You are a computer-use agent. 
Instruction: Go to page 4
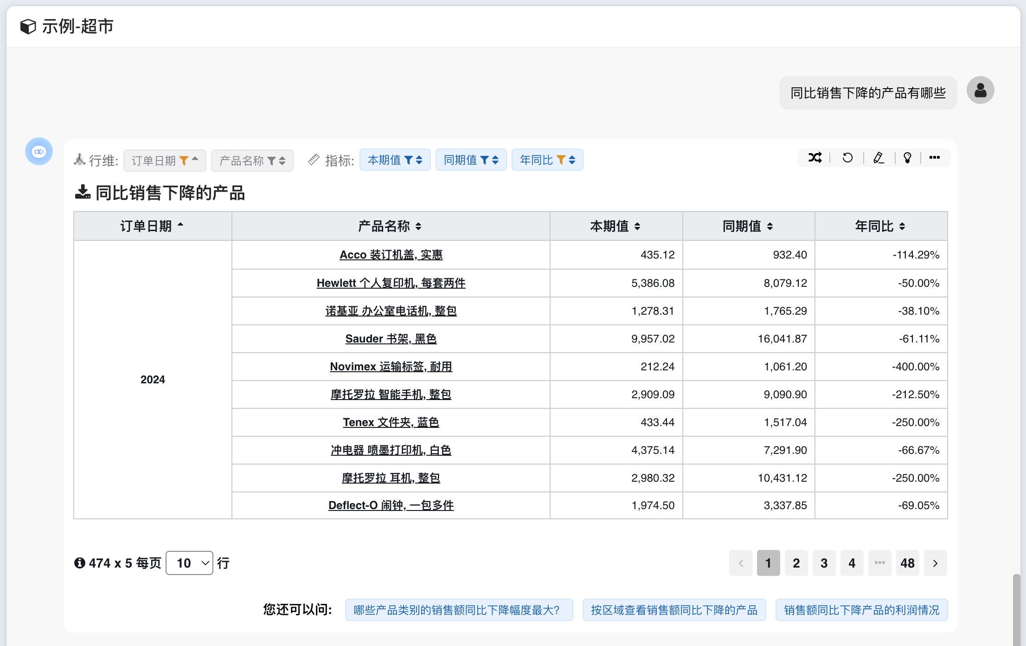tap(852, 563)
